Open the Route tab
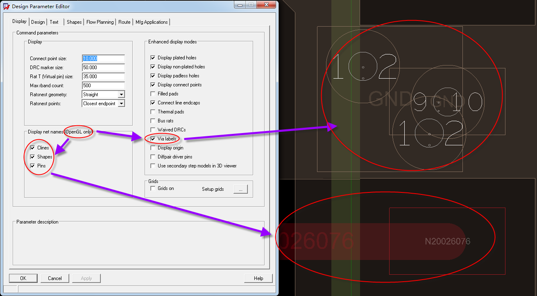The height and width of the screenshot is (296, 537). [125, 22]
